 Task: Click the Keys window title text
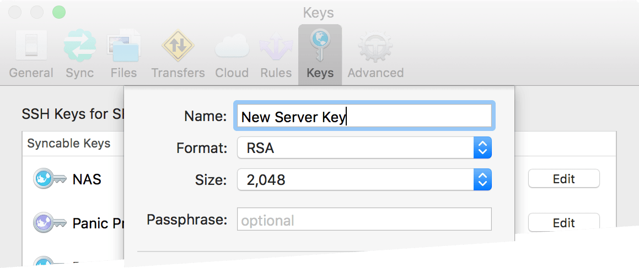(319, 12)
